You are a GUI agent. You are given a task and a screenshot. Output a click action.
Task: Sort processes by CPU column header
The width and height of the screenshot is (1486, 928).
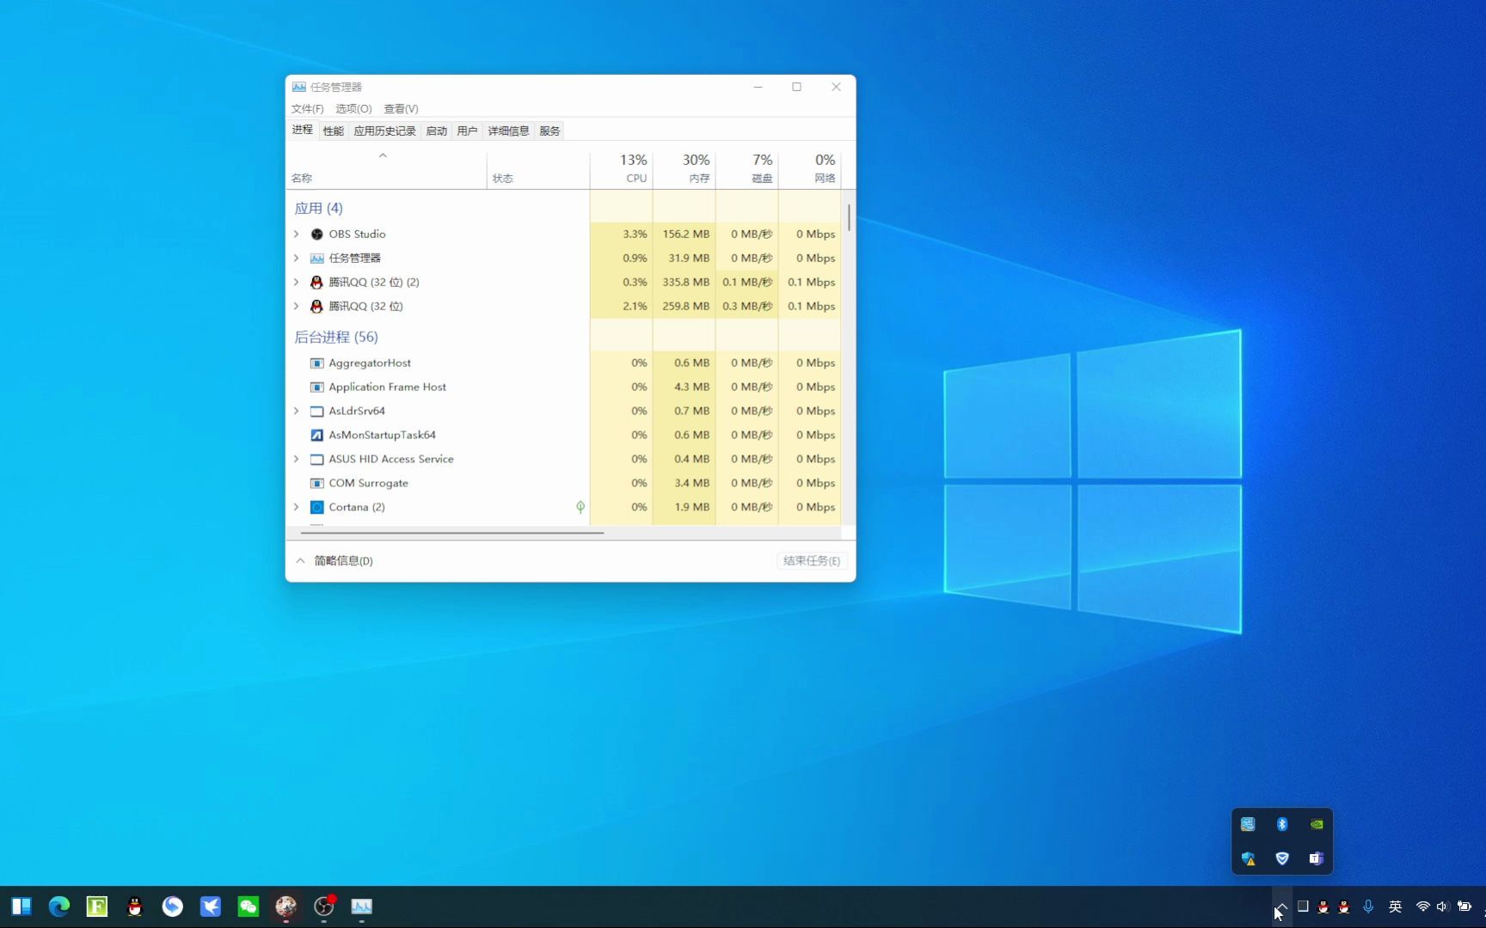click(622, 168)
